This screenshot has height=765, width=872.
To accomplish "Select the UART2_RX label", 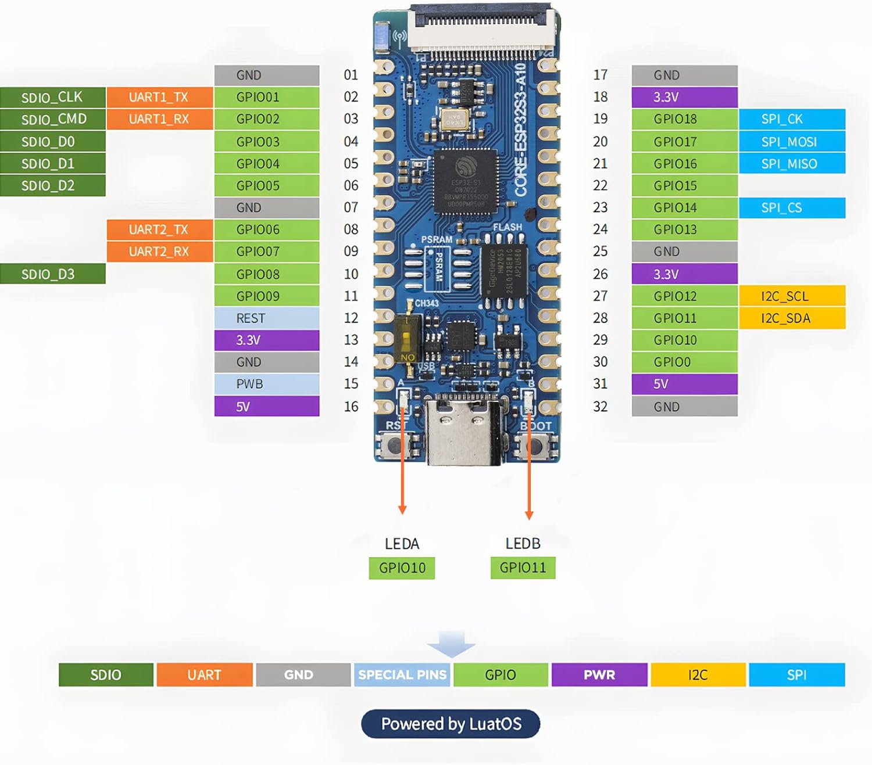I will tap(160, 252).
